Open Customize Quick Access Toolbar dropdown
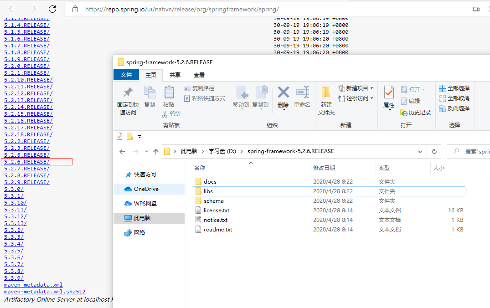Screen dimensions: 490x308 pos(139,137)
